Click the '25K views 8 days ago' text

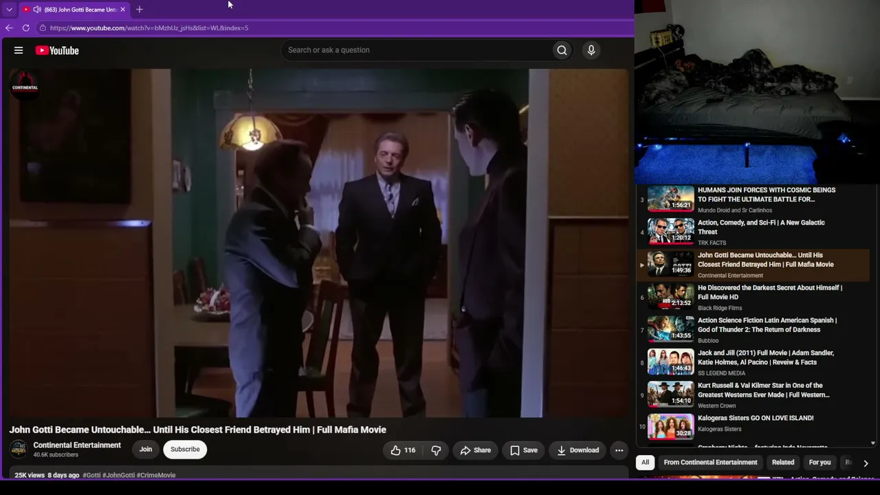[47, 475]
